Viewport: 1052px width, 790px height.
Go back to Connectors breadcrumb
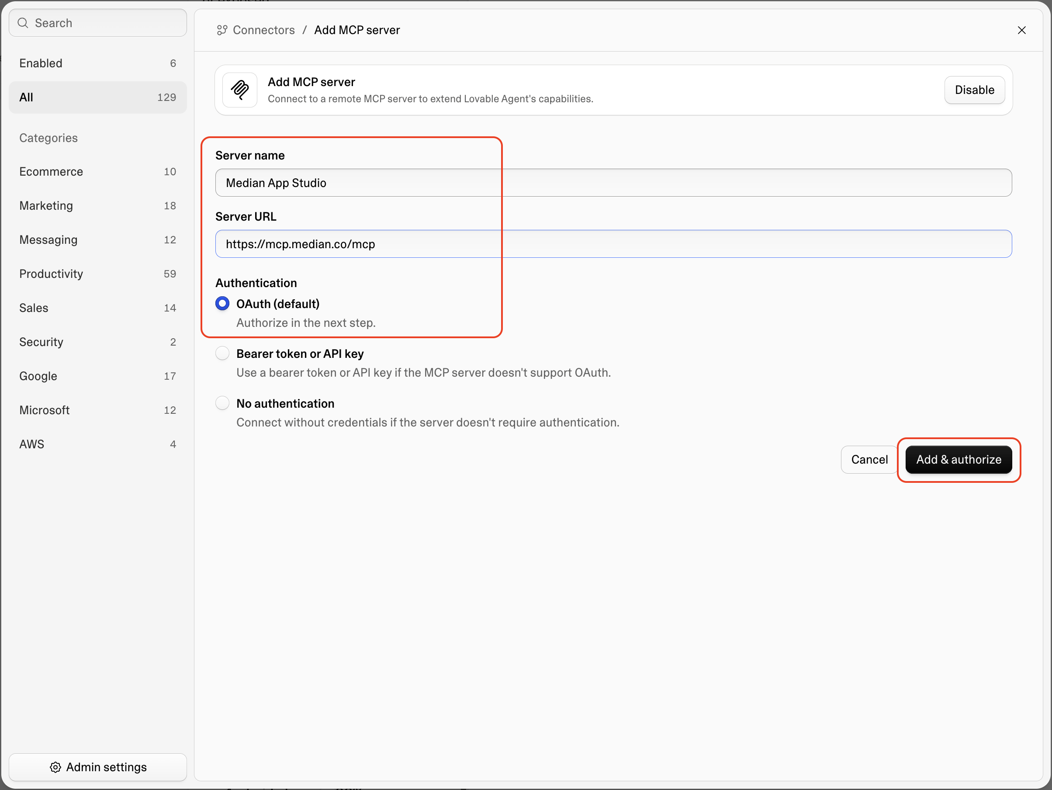[x=263, y=30]
